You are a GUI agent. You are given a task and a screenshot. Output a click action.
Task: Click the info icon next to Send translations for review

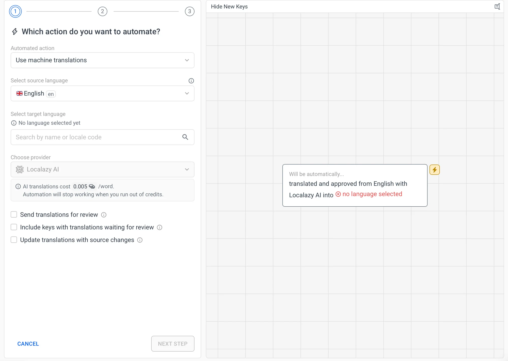[104, 215]
